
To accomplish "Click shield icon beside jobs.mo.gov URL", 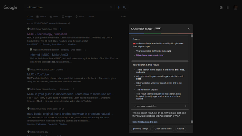I will click(x=28, y=132).
